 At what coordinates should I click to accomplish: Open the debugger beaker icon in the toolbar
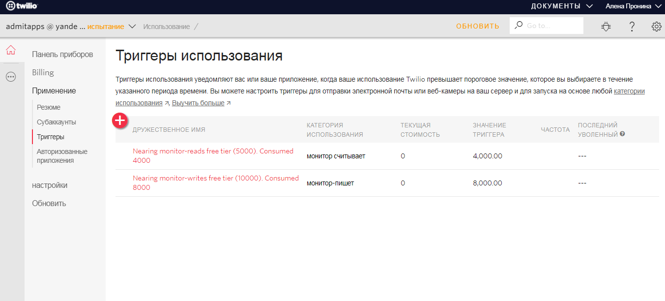[606, 26]
